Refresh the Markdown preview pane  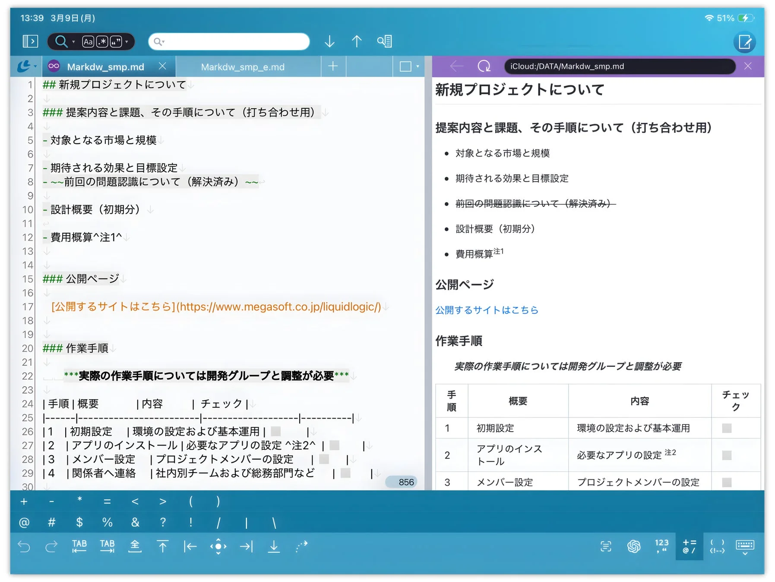pyautogui.click(x=484, y=66)
